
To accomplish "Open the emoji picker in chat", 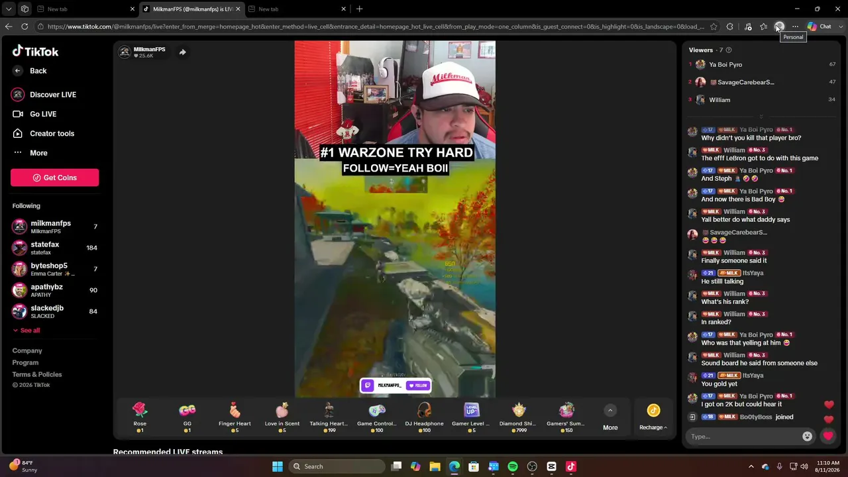I will (807, 436).
